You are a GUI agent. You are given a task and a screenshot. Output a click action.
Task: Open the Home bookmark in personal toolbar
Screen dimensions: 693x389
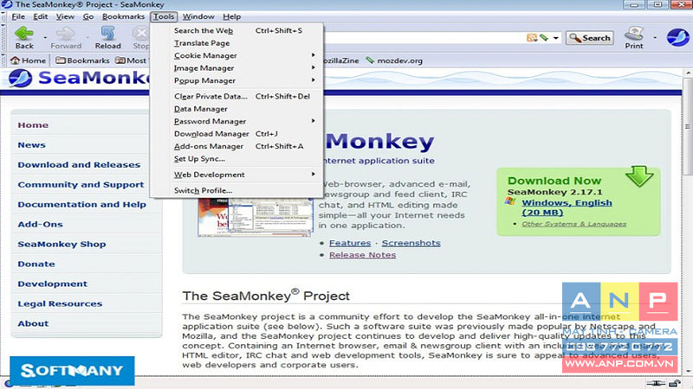[29, 61]
